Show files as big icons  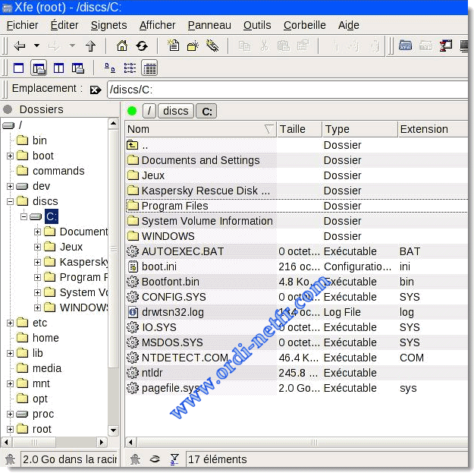[x=110, y=68]
